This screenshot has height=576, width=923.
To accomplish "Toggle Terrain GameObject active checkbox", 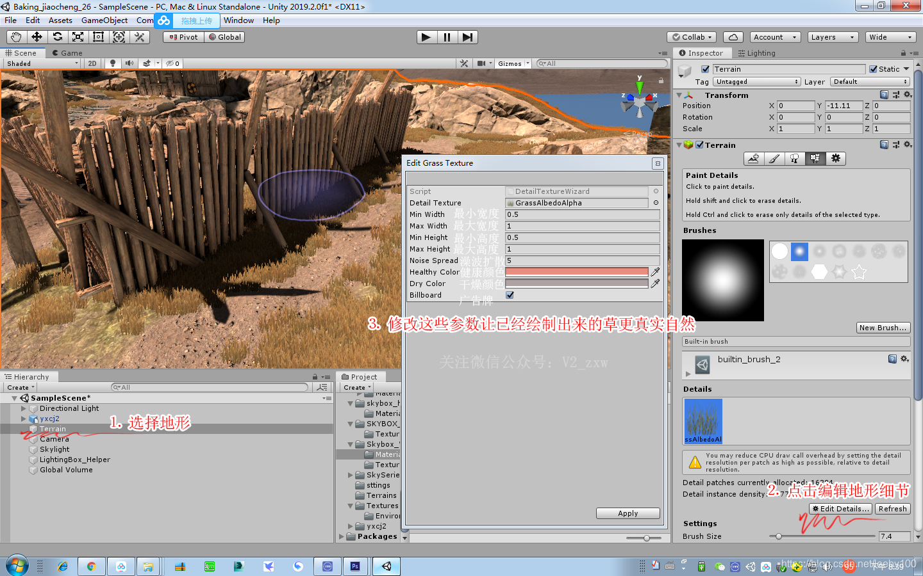I will click(705, 69).
